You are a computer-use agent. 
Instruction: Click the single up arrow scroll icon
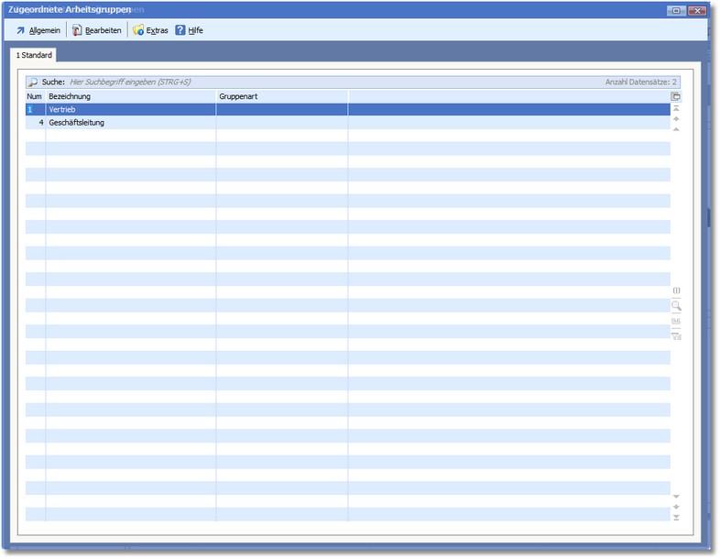coord(676,129)
